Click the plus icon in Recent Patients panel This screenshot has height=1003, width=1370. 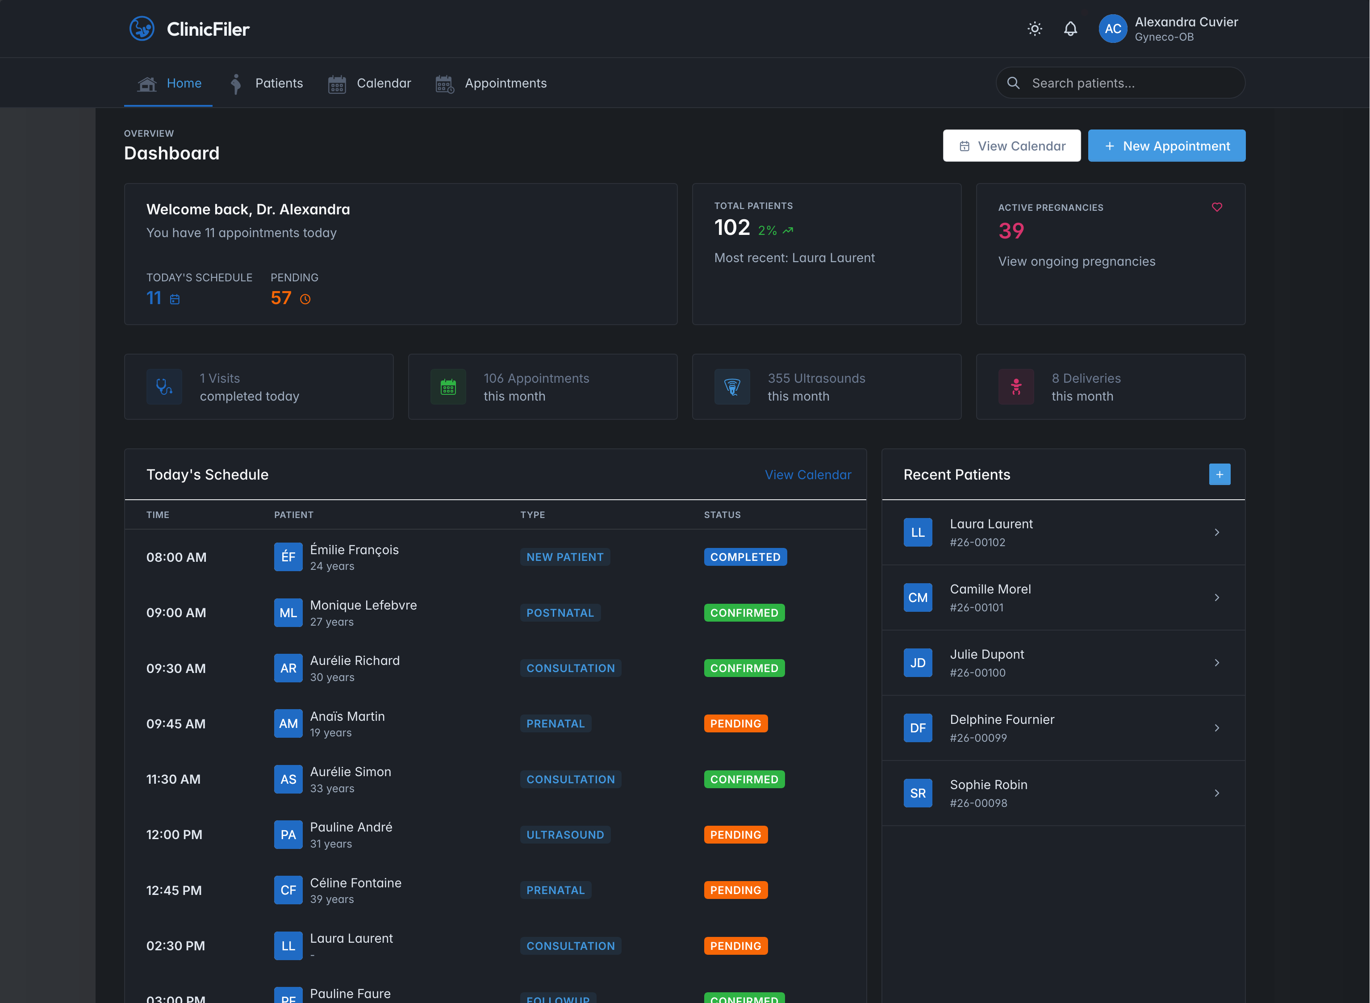pos(1220,474)
